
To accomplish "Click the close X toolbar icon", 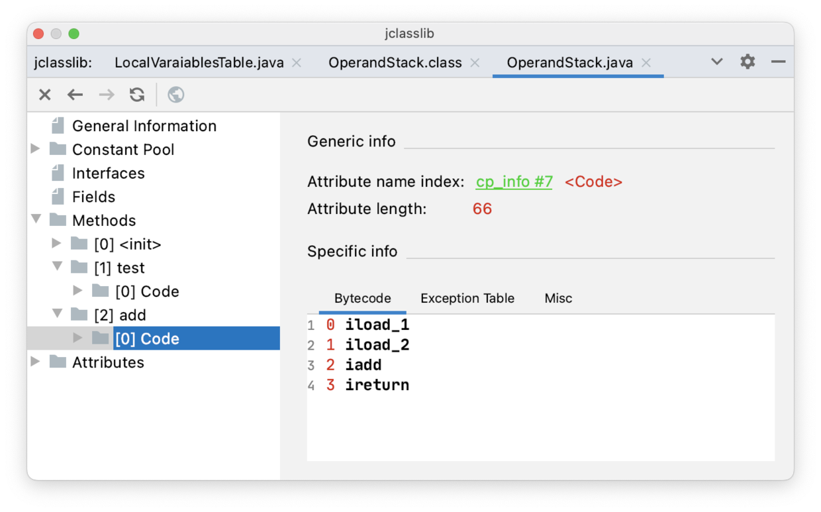I will tap(45, 95).
